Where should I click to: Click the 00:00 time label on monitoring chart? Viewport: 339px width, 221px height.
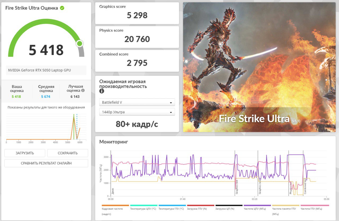pyautogui.click(x=111, y=199)
